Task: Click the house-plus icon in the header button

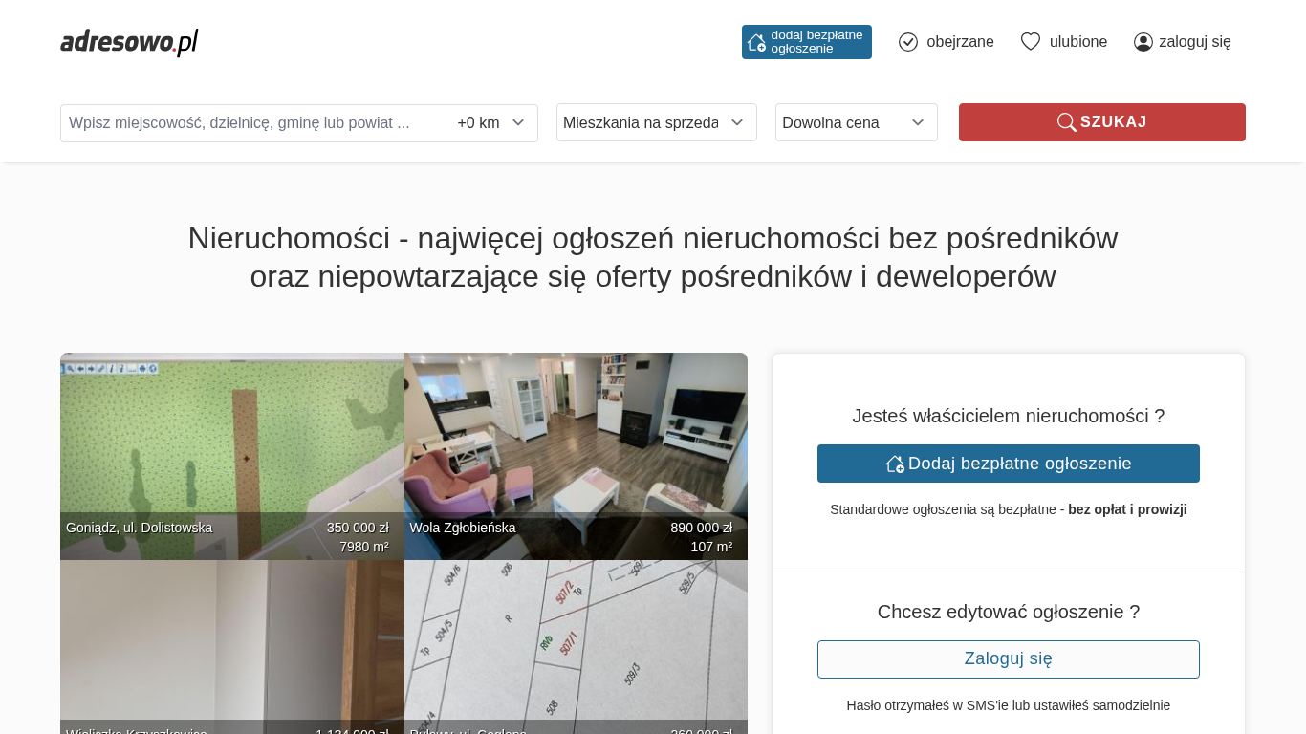Action: [x=756, y=43]
